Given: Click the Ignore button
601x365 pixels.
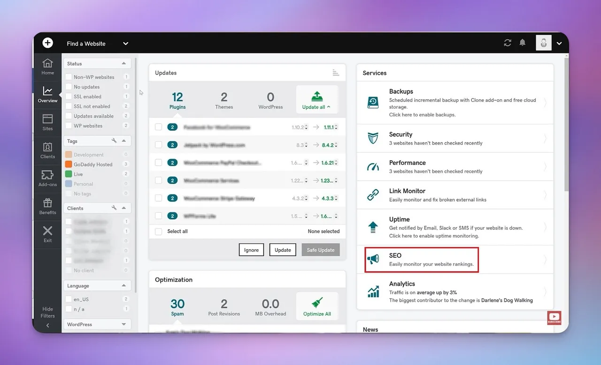Looking at the screenshot, I should pyautogui.click(x=251, y=250).
